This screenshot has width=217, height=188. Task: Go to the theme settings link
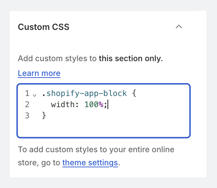[90, 163]
